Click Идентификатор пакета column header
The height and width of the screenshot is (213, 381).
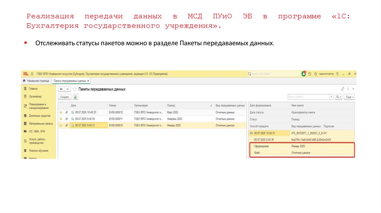point(303,112)
